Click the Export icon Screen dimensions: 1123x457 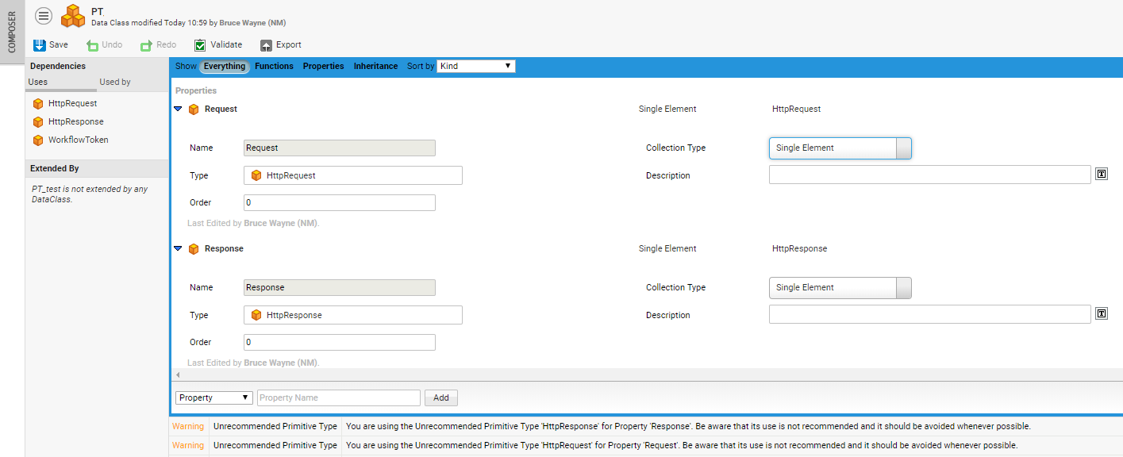266,45
